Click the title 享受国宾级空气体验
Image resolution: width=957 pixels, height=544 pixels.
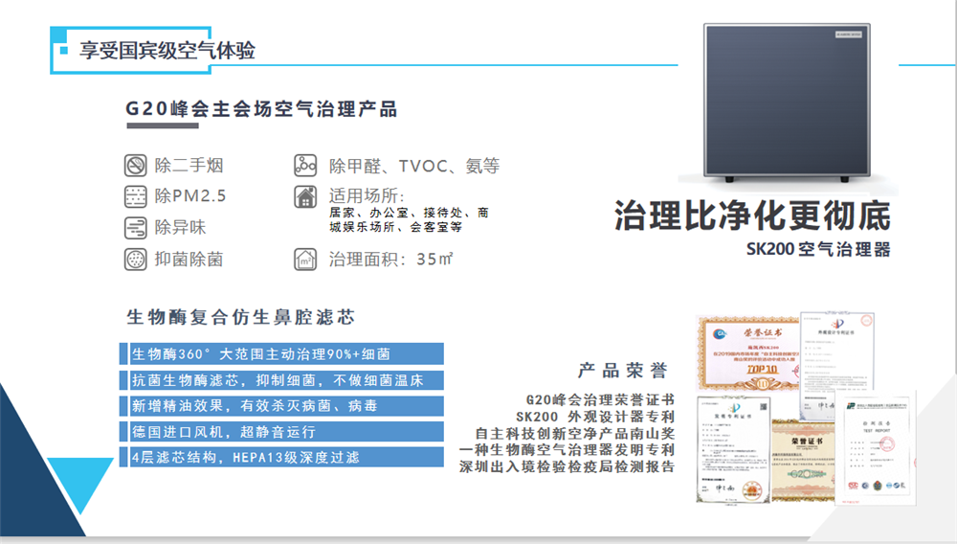click(167, 50)
